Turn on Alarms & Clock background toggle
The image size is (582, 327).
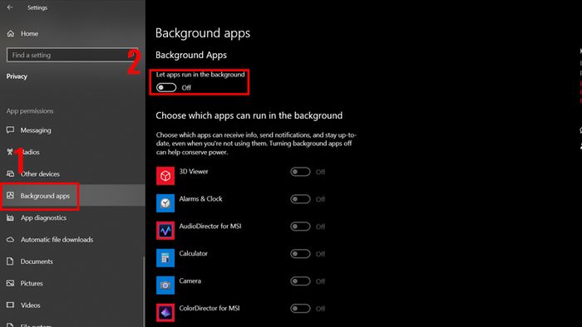click(300, 199)
